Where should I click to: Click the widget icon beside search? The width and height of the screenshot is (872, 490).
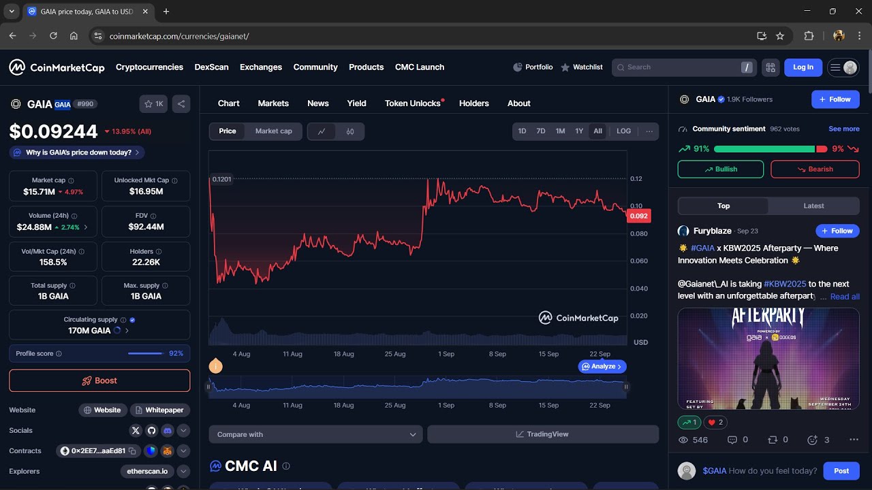[770, 67]
